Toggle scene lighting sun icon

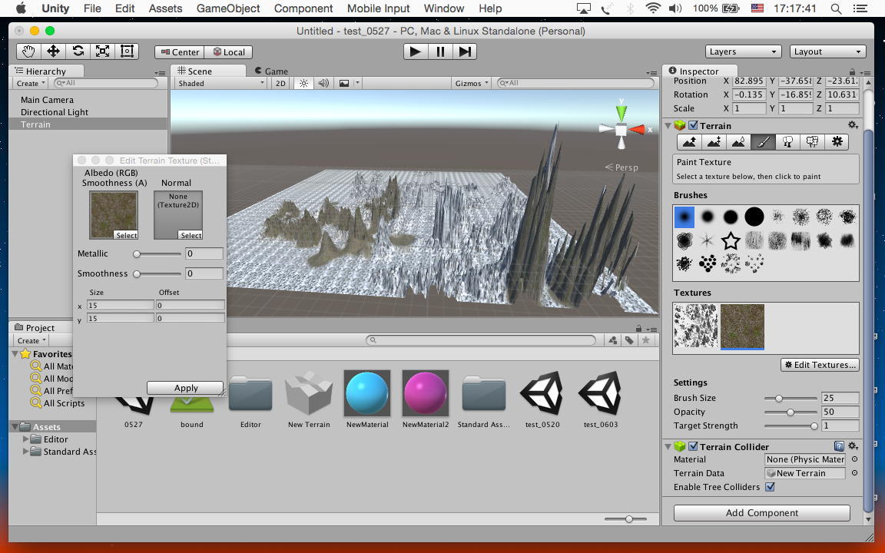303,83
